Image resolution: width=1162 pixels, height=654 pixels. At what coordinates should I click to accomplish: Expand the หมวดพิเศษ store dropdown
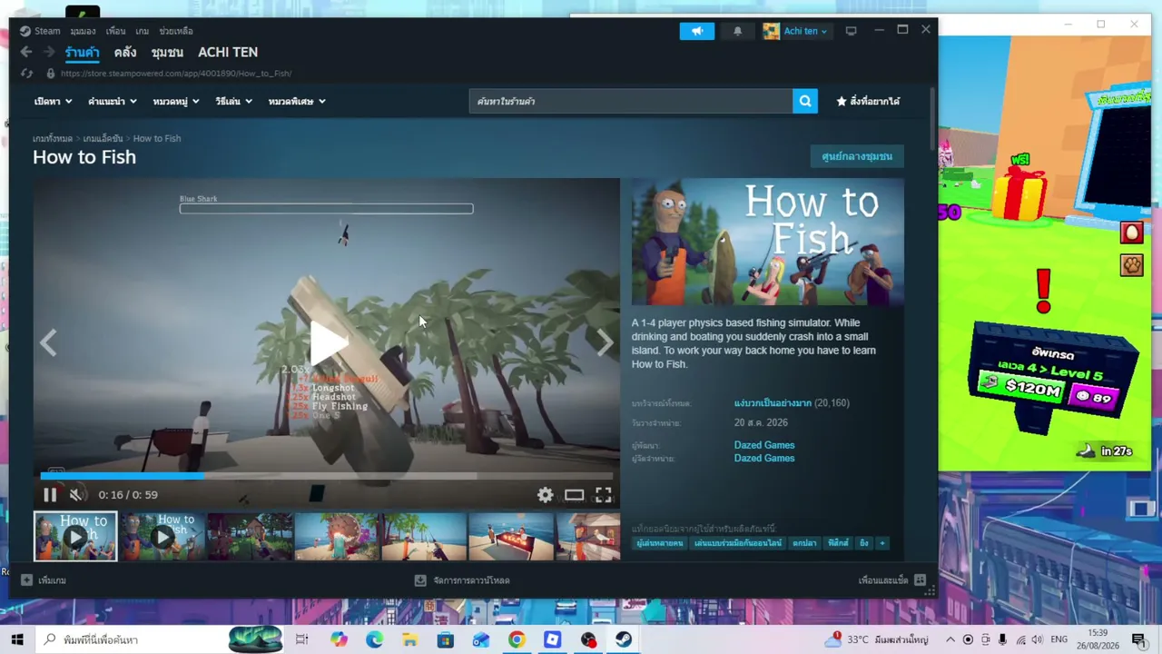297,102
